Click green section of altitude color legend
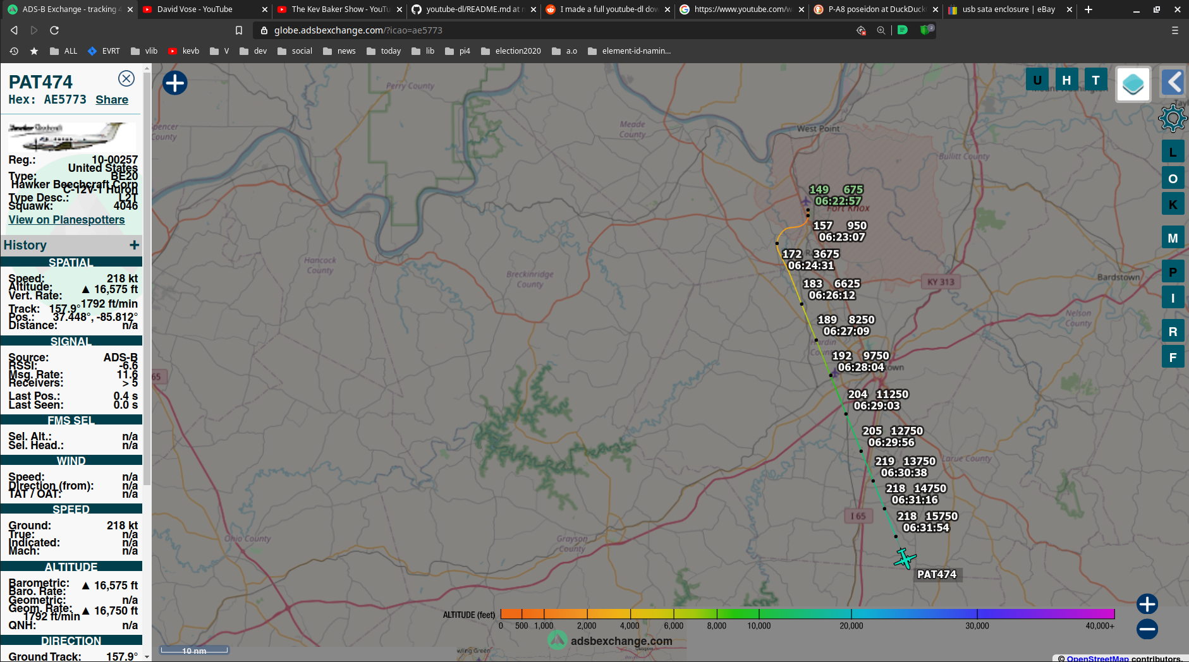This screenshot has height=662, width=1189. click(737, 613)
